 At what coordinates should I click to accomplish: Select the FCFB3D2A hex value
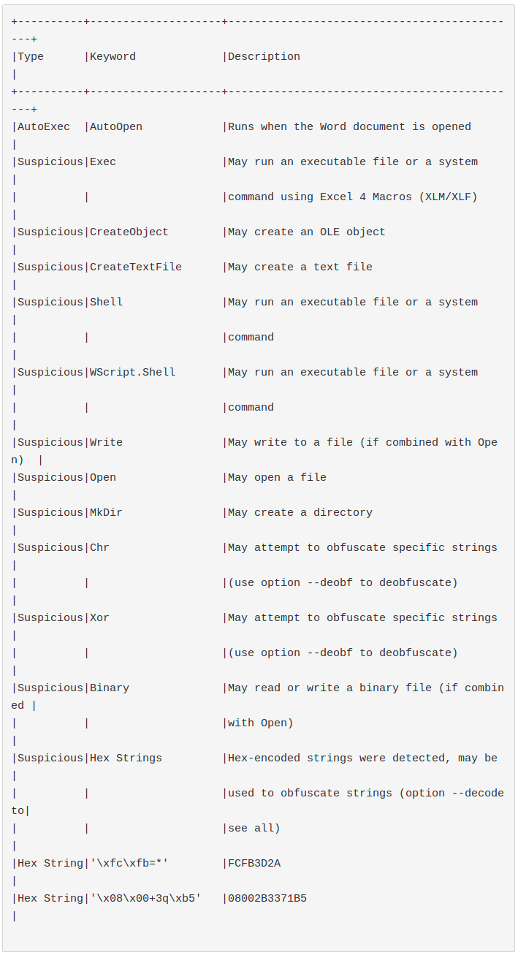click(x=254, y=864)
